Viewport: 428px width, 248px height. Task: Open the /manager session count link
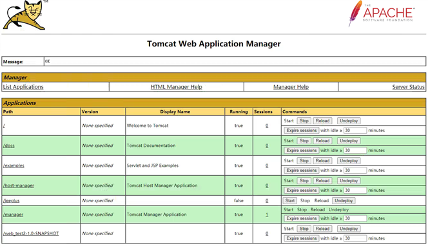coord(267,215)
